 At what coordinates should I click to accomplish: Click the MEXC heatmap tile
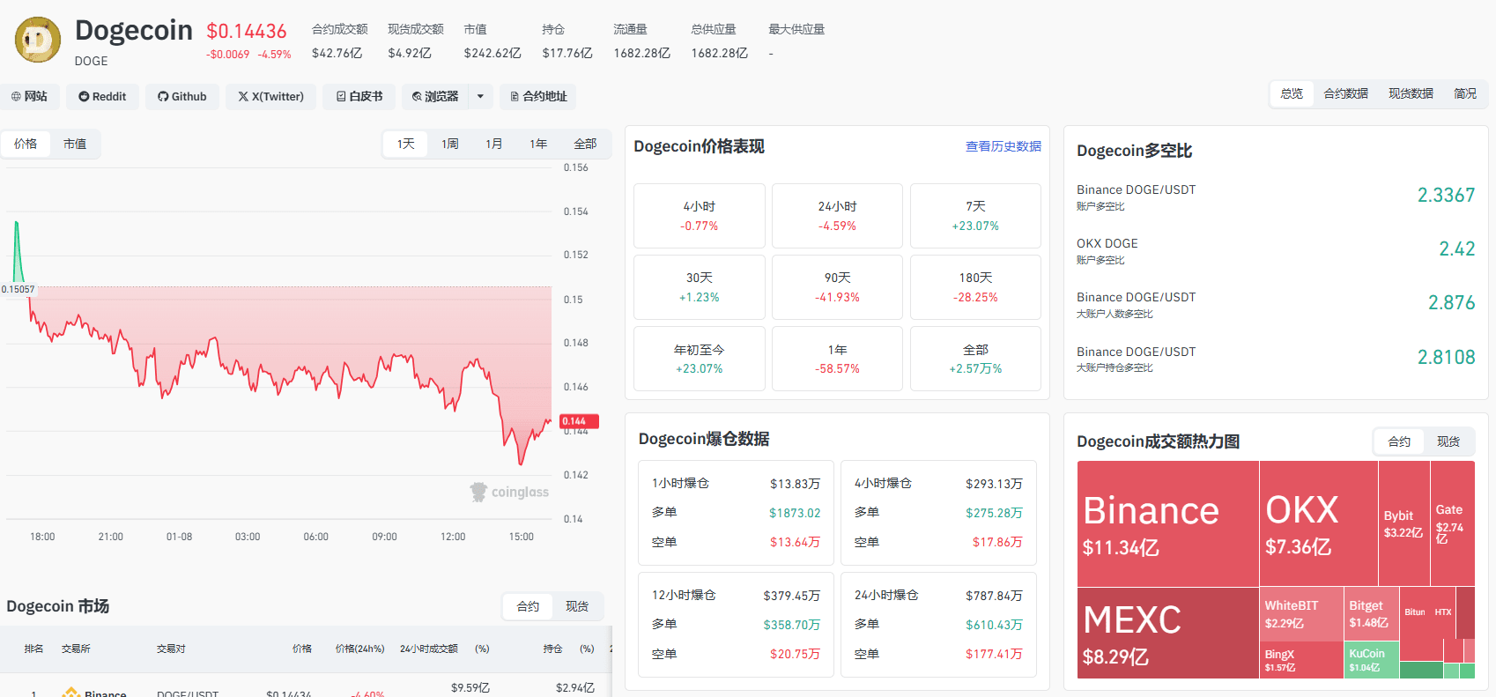(1168, 633)
